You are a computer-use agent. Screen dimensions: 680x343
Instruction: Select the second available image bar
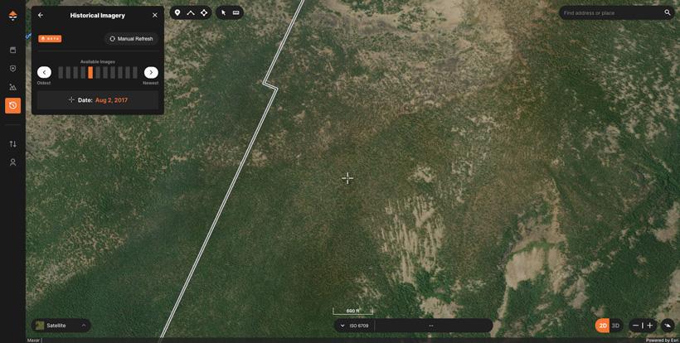(x=68, y=72)
